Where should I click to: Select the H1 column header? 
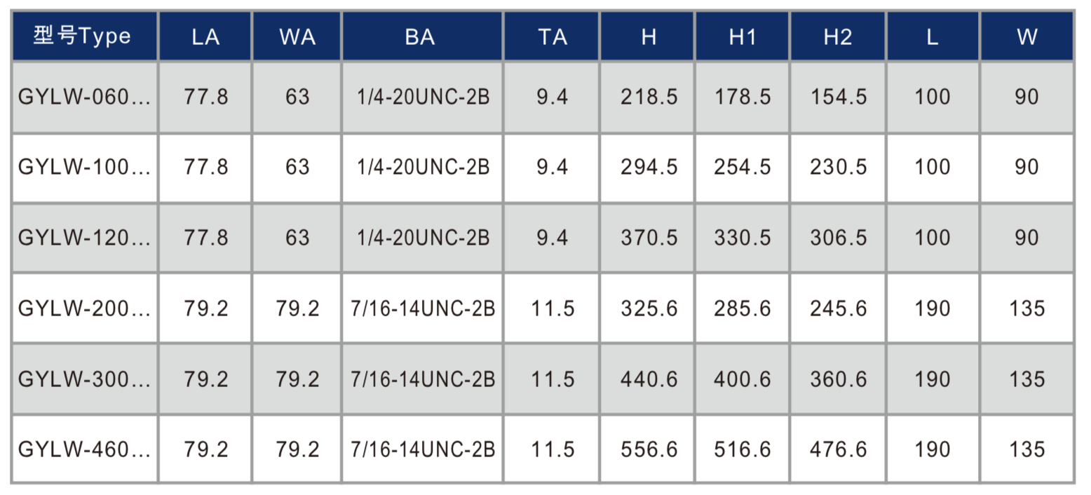(x=743, y=37)
